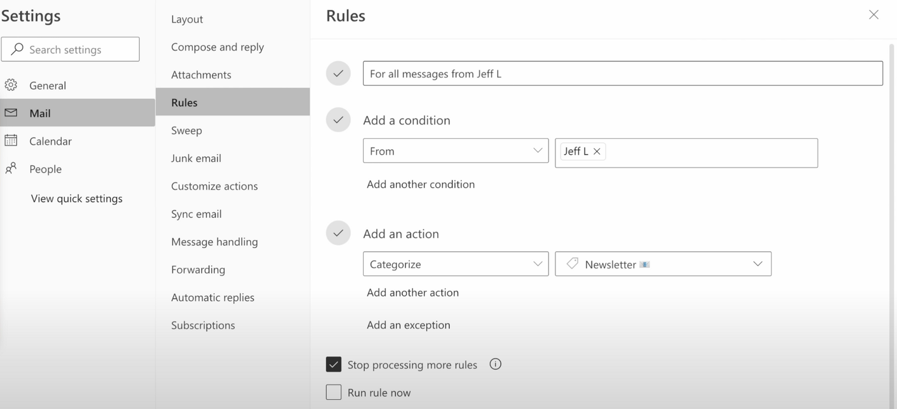
Task: Click the General settings gear icon
Action: coord(12,85)
